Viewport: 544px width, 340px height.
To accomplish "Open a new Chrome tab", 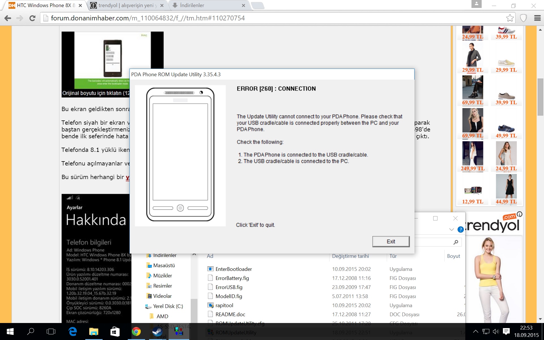I will [x=258, y=5].
